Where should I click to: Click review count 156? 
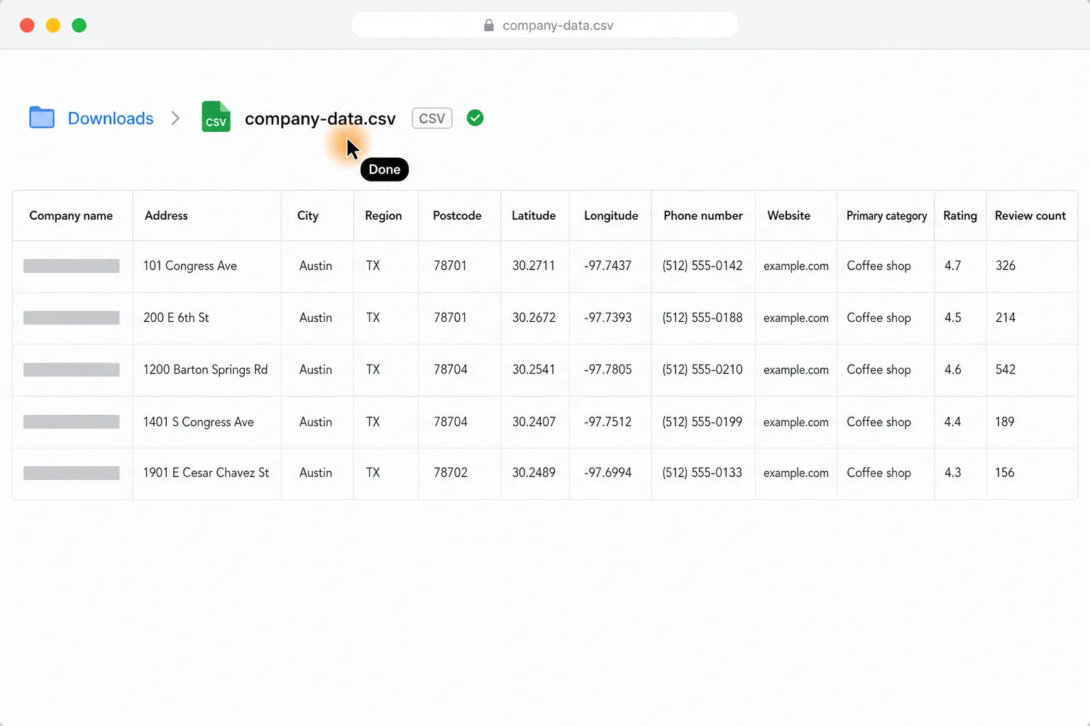coord(1005,473)
